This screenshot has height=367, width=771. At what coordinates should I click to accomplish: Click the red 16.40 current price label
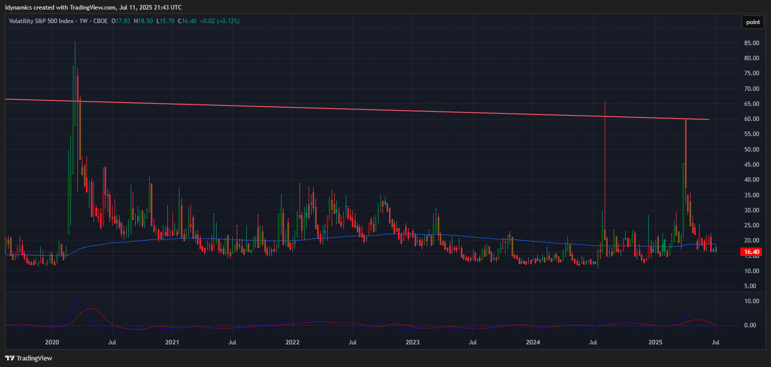click(x=751, y=252)
